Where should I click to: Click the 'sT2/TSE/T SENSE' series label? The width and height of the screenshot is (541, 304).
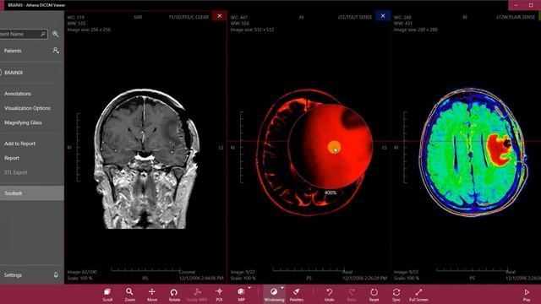click(x=355, y=17)
